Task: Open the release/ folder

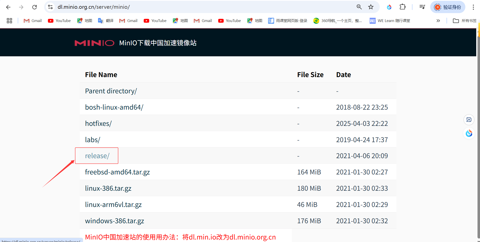Action: tap(97, 156)
